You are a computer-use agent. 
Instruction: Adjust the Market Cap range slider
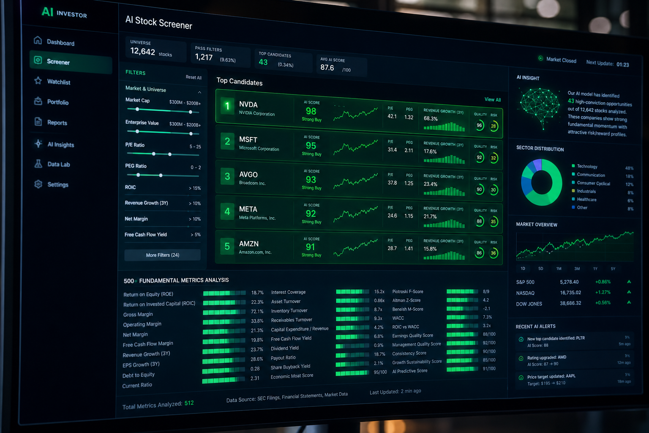(164, 110)
